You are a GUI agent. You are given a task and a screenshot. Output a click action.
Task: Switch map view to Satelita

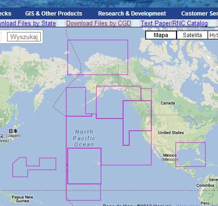tap(192, 35)
